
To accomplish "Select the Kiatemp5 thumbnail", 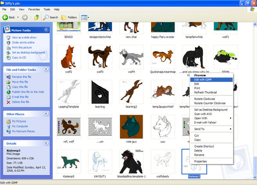I will (x=69, y=161).
